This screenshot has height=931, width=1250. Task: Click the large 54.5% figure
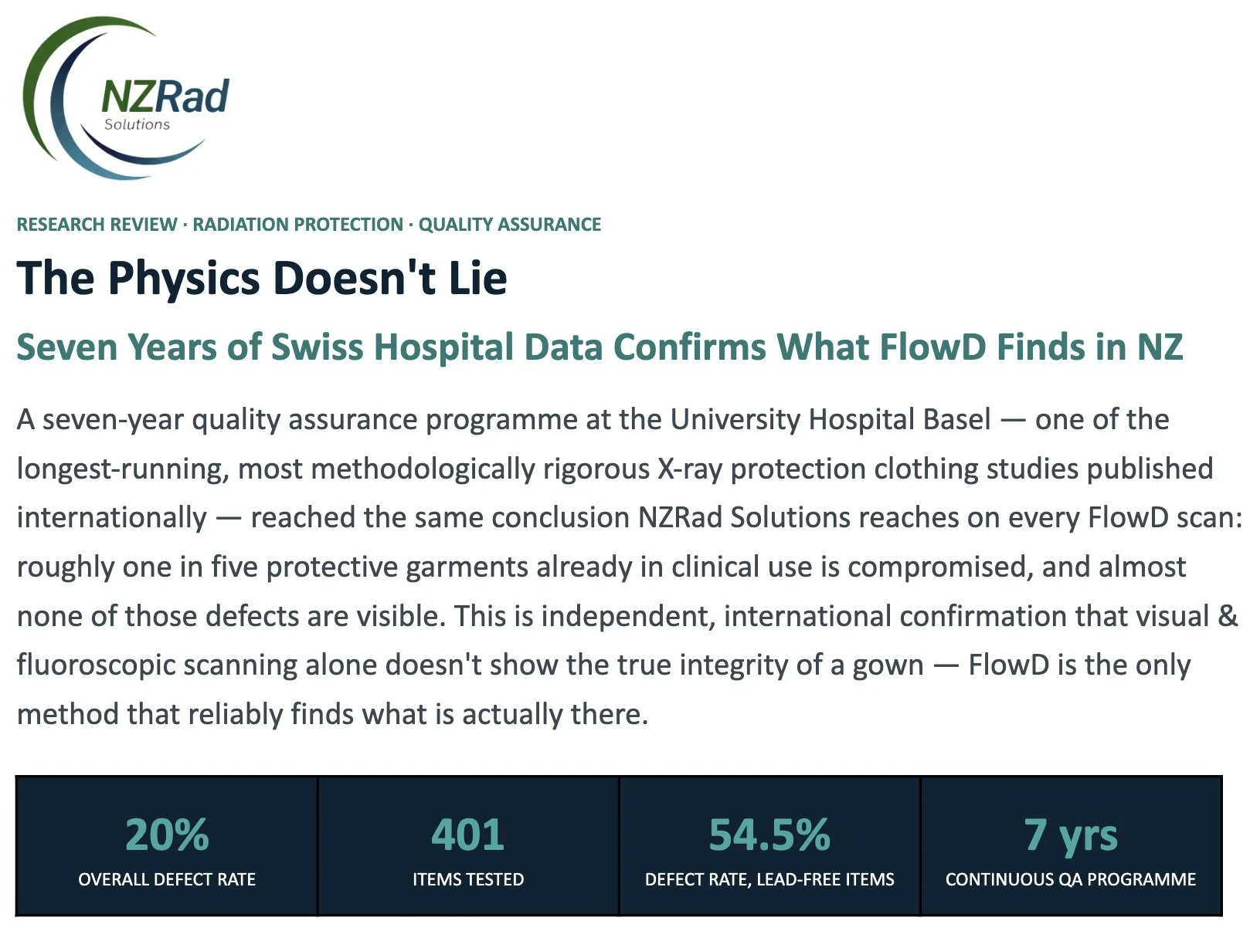point(769,835)
